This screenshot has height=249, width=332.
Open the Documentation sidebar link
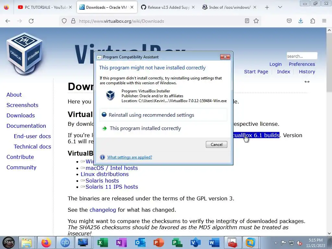click(26, 126)
